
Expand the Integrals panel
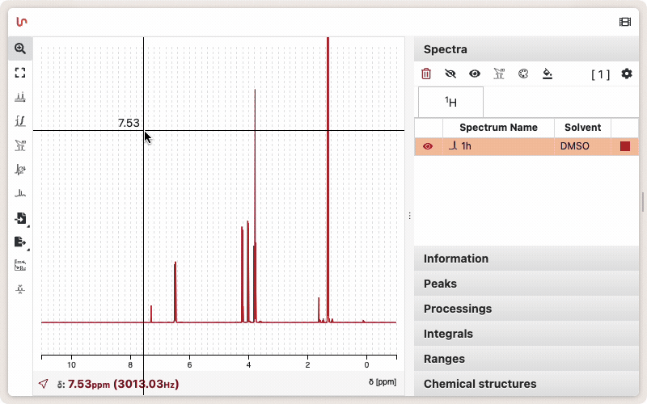coord(526,334)
